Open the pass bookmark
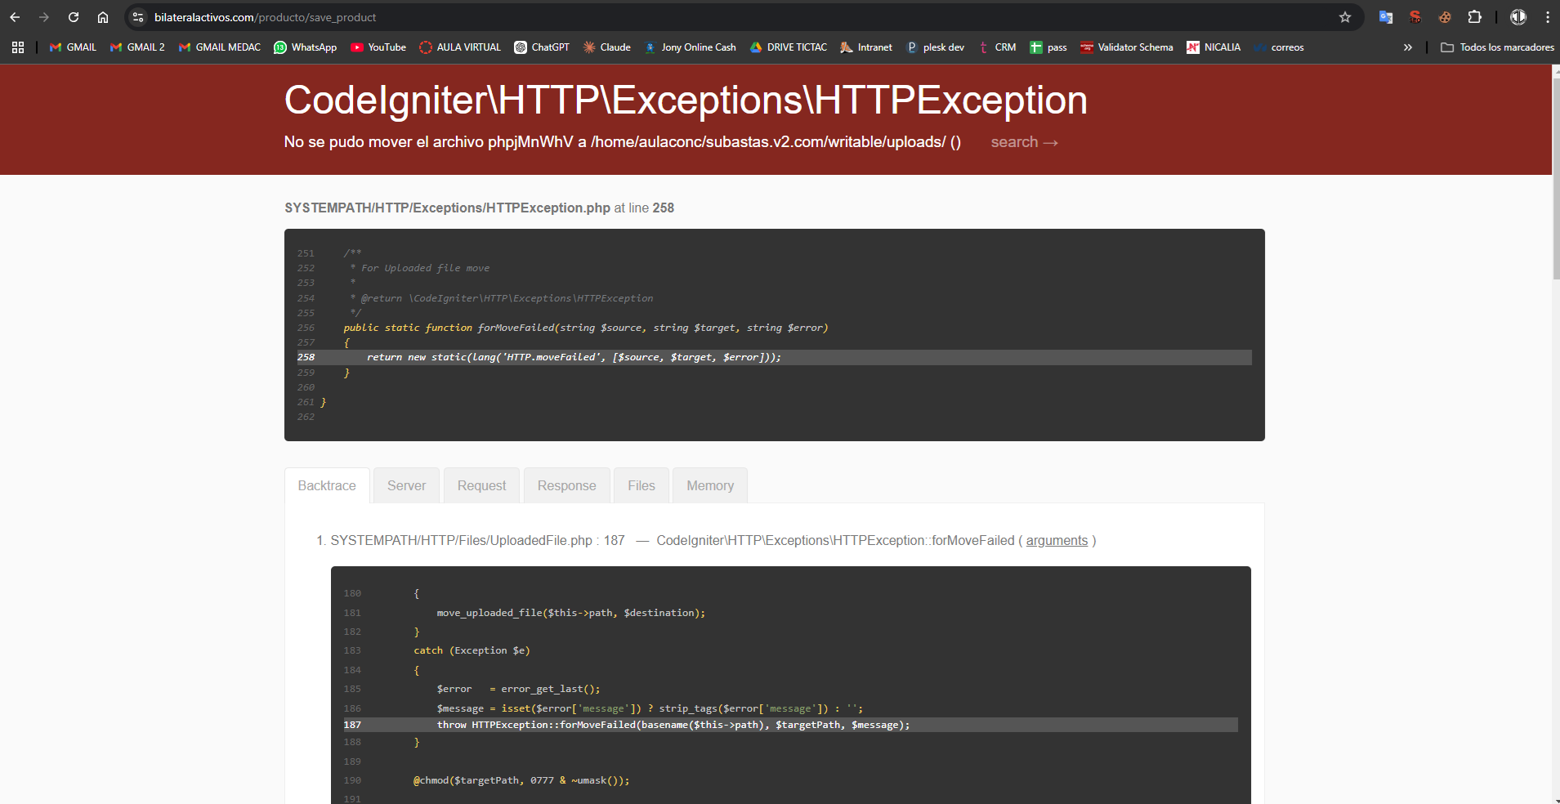This screenshot has width=1560, height=804. pyautogui.click(x=1048, y=47)
